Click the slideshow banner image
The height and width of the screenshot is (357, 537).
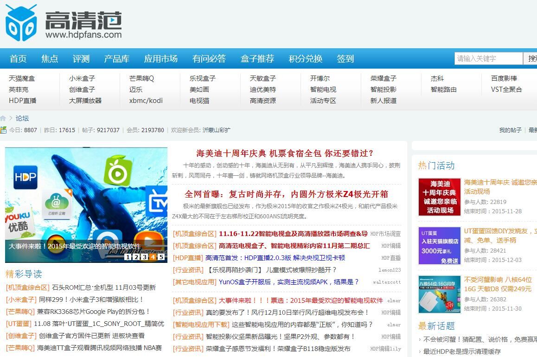pyautogui.click(x=86, y=204)
